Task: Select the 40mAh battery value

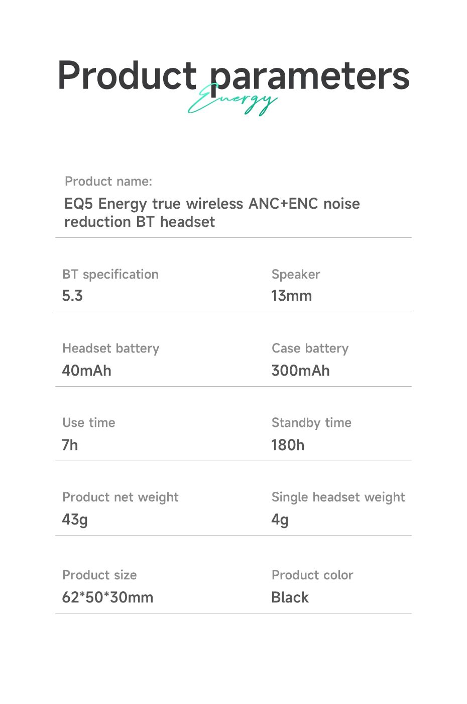Action: click(x=86, y=371)
